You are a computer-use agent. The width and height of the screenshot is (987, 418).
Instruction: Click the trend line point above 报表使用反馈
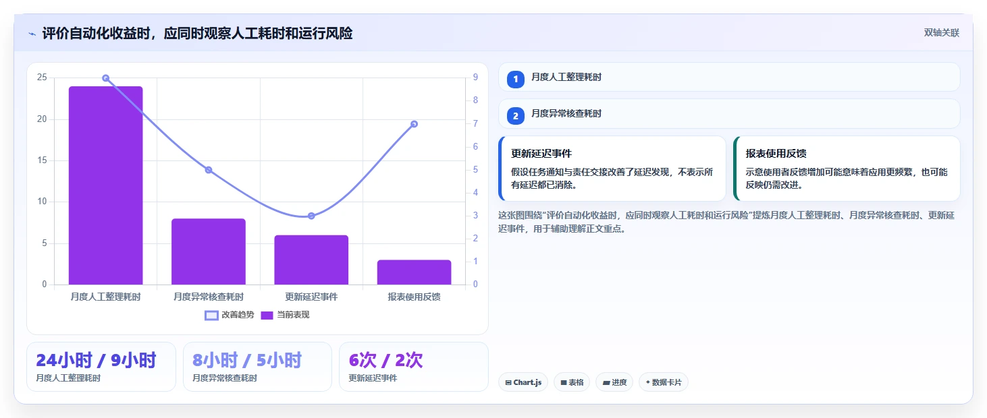pyautogui.click(x=415, y=124)
